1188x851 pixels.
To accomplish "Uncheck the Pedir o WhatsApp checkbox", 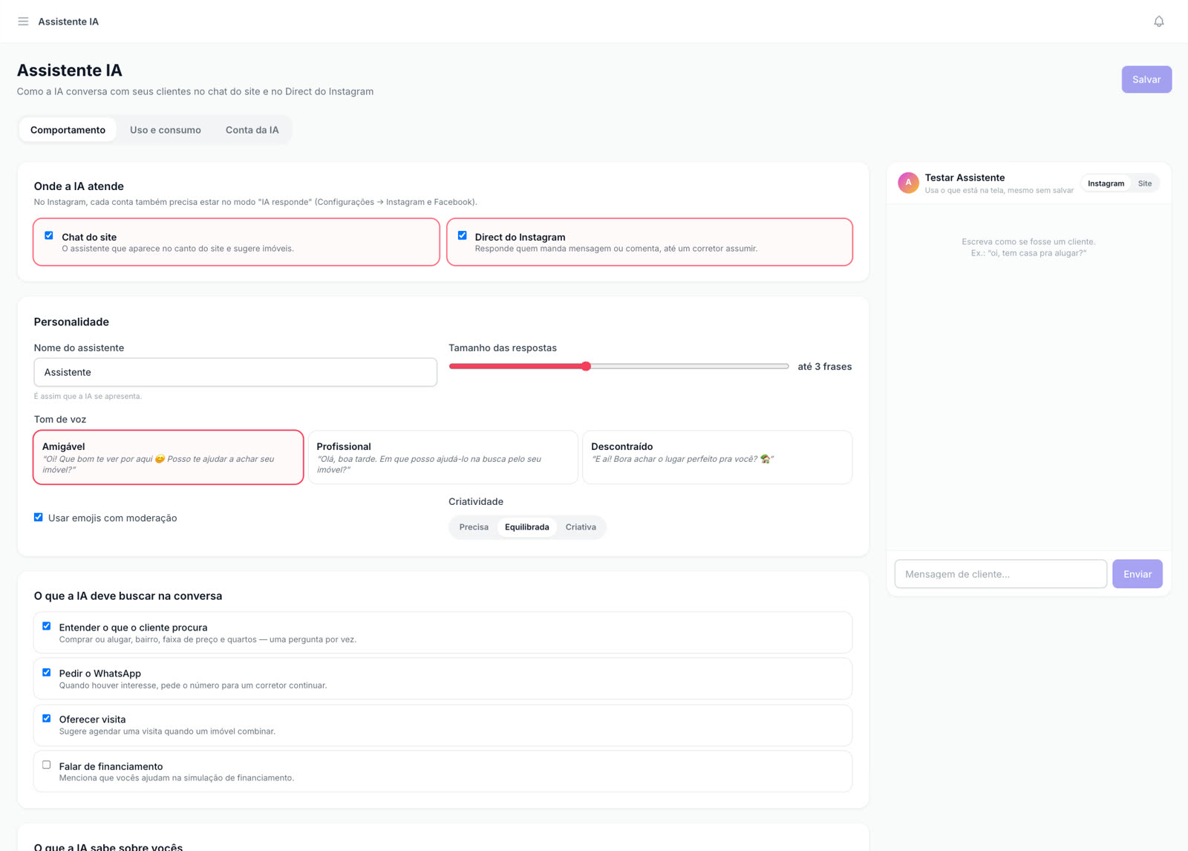I will [47, 672].
